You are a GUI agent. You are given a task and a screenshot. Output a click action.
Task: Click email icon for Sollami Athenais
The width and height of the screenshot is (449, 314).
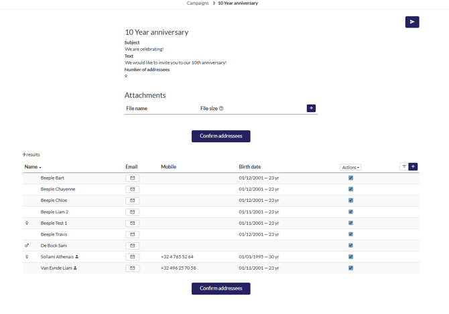point(132,257)
